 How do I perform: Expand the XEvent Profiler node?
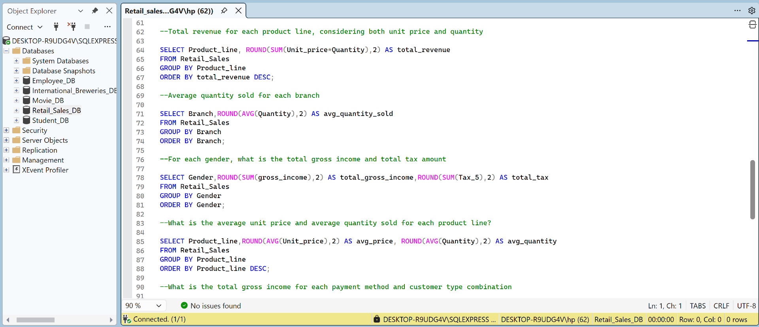point(6,170)
